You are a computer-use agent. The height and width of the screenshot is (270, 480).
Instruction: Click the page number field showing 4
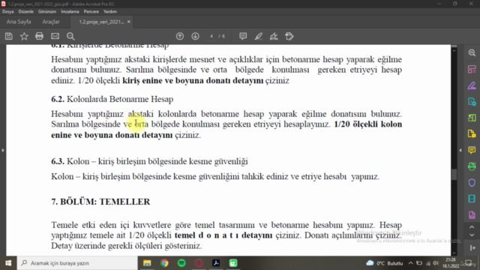coord(211,36)
